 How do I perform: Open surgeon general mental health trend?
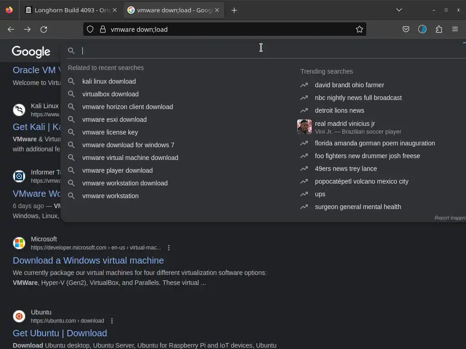[x=358, y=207]
